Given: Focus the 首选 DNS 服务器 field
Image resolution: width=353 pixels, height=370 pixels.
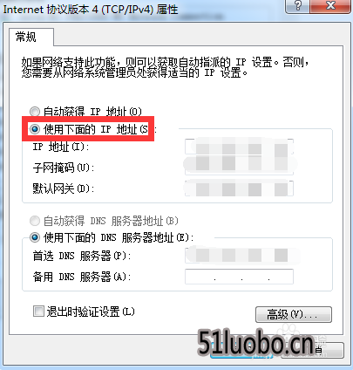Looking at the screenshot, I should pos(239,256).
